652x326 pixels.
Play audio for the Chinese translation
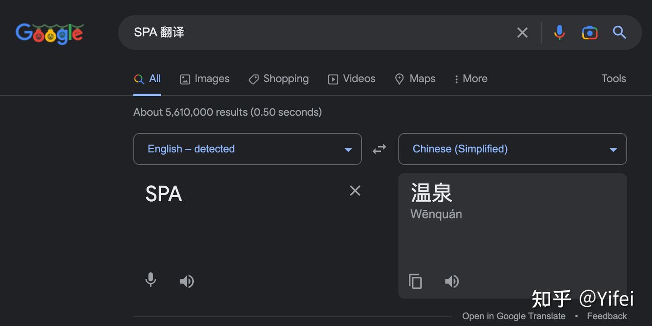pyautogui.click(x=451, y=281)
